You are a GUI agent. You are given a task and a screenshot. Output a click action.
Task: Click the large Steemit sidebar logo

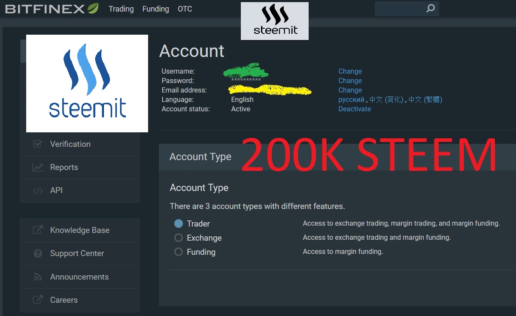[87, 83]
